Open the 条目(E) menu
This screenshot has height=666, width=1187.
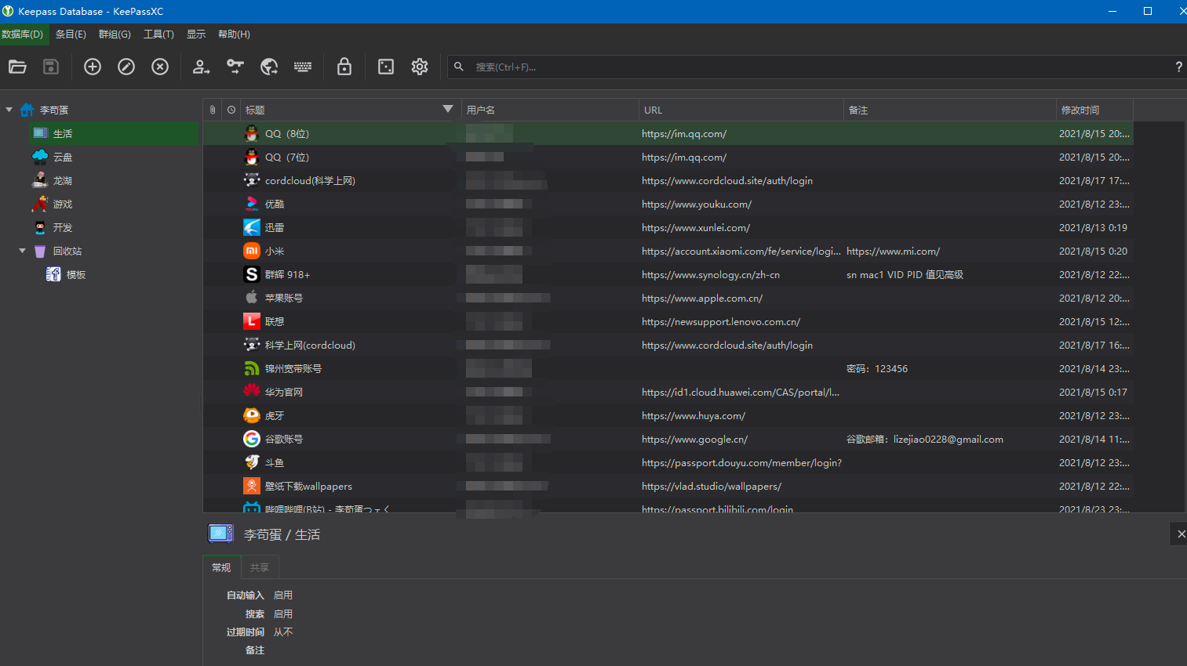pos(71,34)
